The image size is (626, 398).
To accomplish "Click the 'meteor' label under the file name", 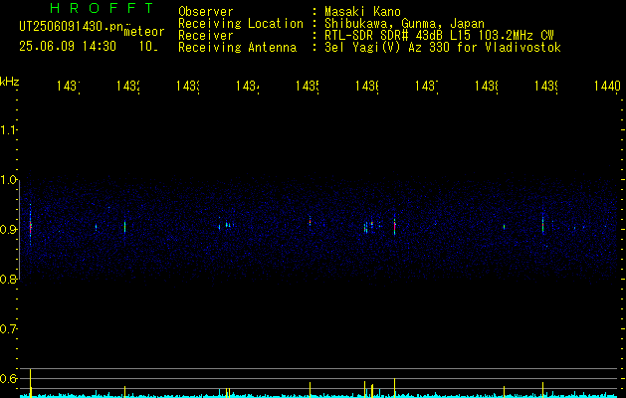I will (144, 32).
